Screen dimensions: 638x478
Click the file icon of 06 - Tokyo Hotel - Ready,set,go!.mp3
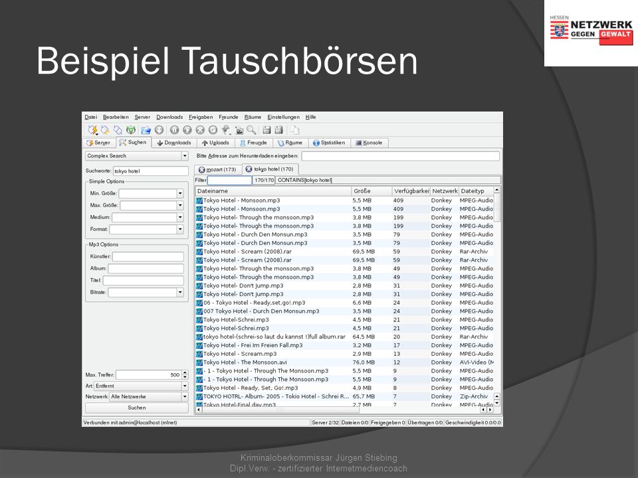tap(199, 303)
